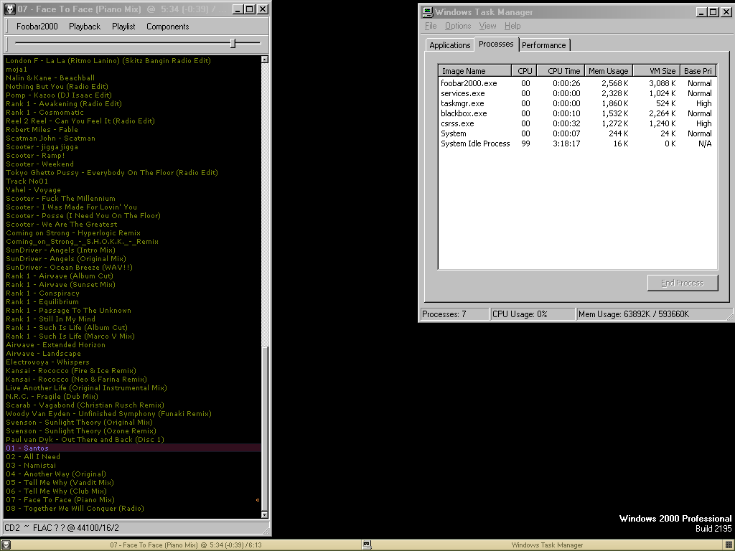Image resolution: width=735 pixels, height=551 pixels.
Task: Open the Playback menu
Action: (x=85, y=27)
